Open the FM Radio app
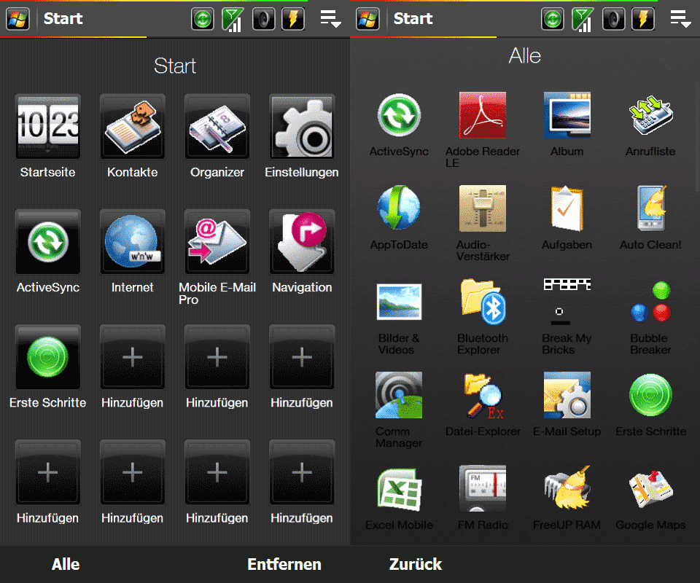 coord(483,488)
